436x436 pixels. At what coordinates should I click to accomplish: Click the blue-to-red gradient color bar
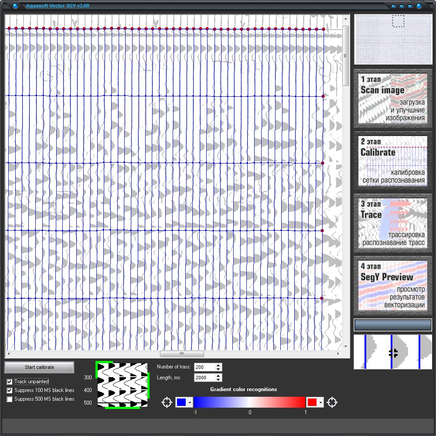click(x=249, y=402)
